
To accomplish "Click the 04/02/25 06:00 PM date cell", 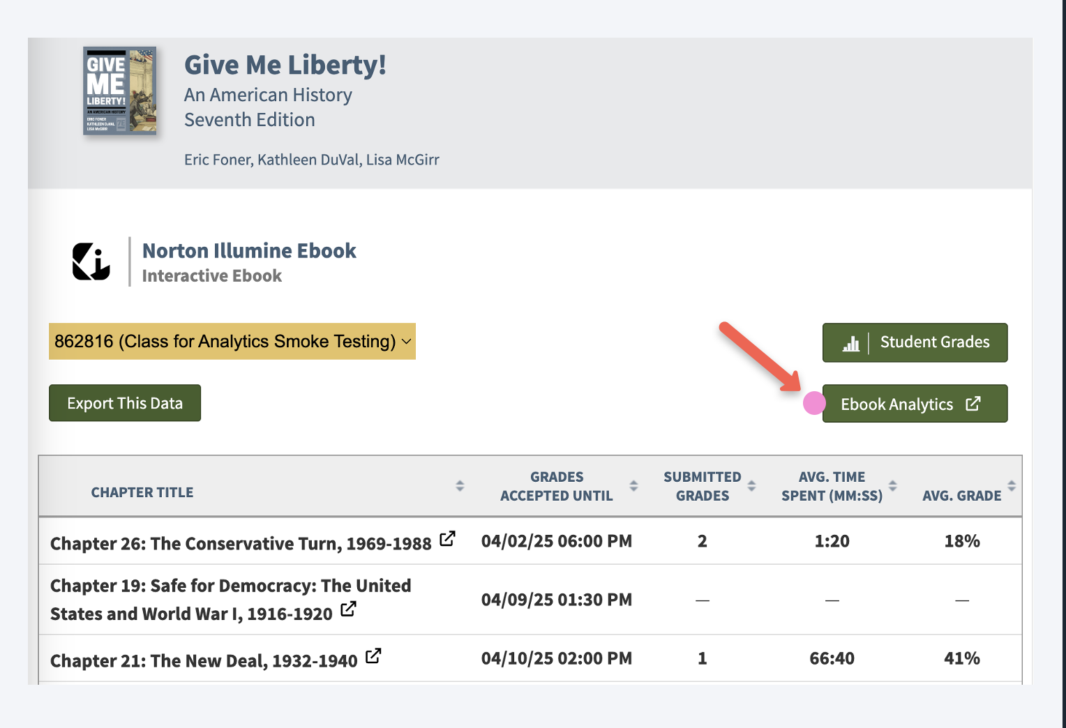I will (x=557, y=541).
